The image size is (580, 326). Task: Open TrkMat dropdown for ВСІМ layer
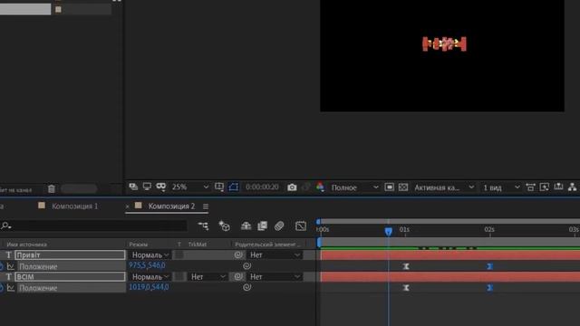click(x=208, y=276)
